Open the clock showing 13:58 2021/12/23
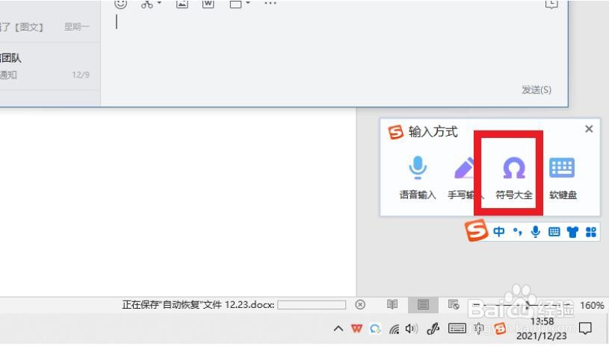Image resolution: width=609 pixels, height=349 pixels. coord(542,329)
